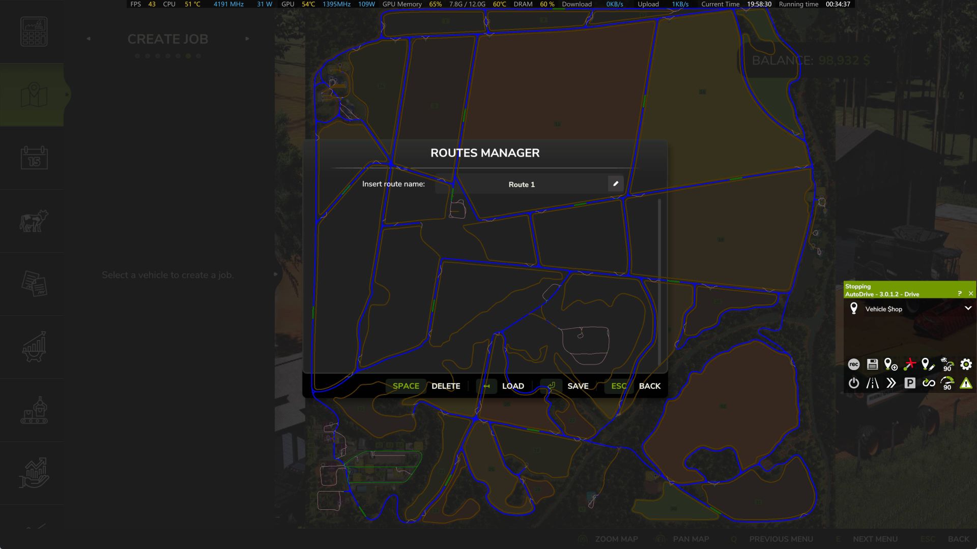This screenshot has height=549, width=977.
Task: Click the Routes Manager list scrollbar
Action: point(659,282)
